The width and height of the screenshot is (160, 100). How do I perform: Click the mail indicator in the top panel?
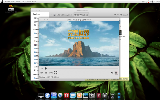(x=143, y=2)
